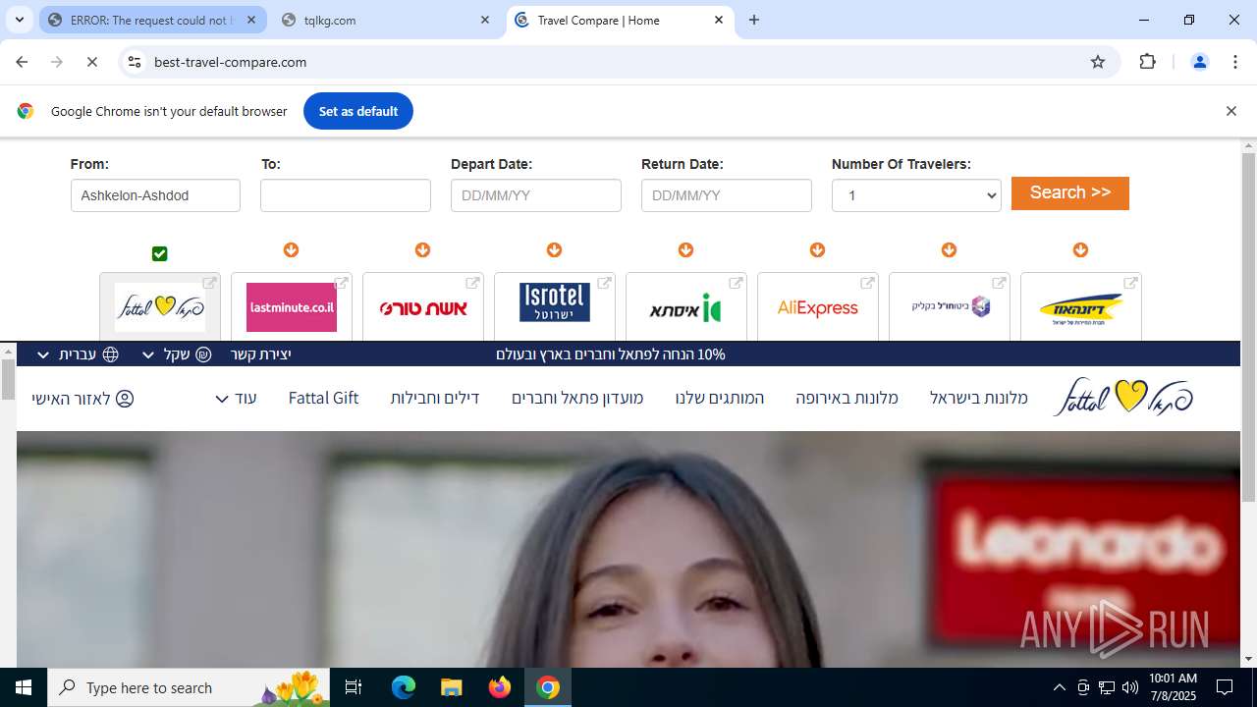Click the Search >> button
This screenshot has height=707, width=1257.
point(1070,193)
